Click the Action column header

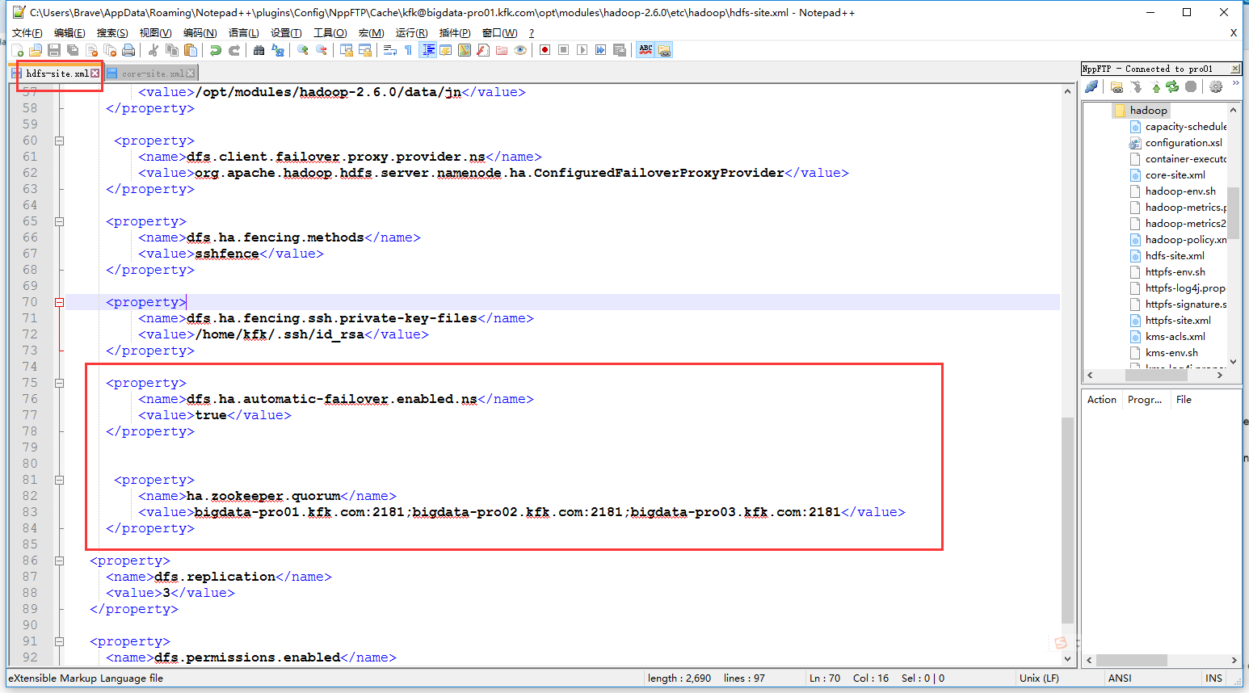pyautogui.click(x=1102, y=400)
